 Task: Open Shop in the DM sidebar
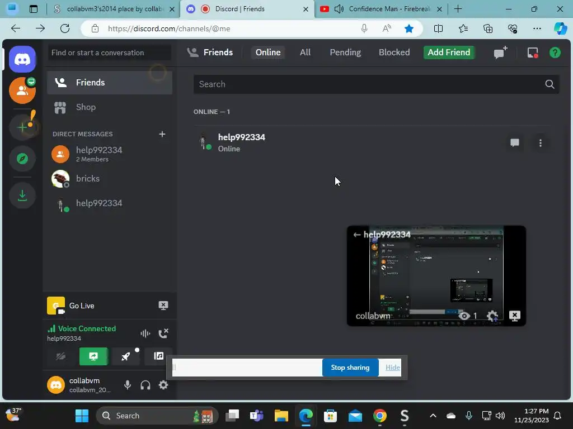pos(110,107)
